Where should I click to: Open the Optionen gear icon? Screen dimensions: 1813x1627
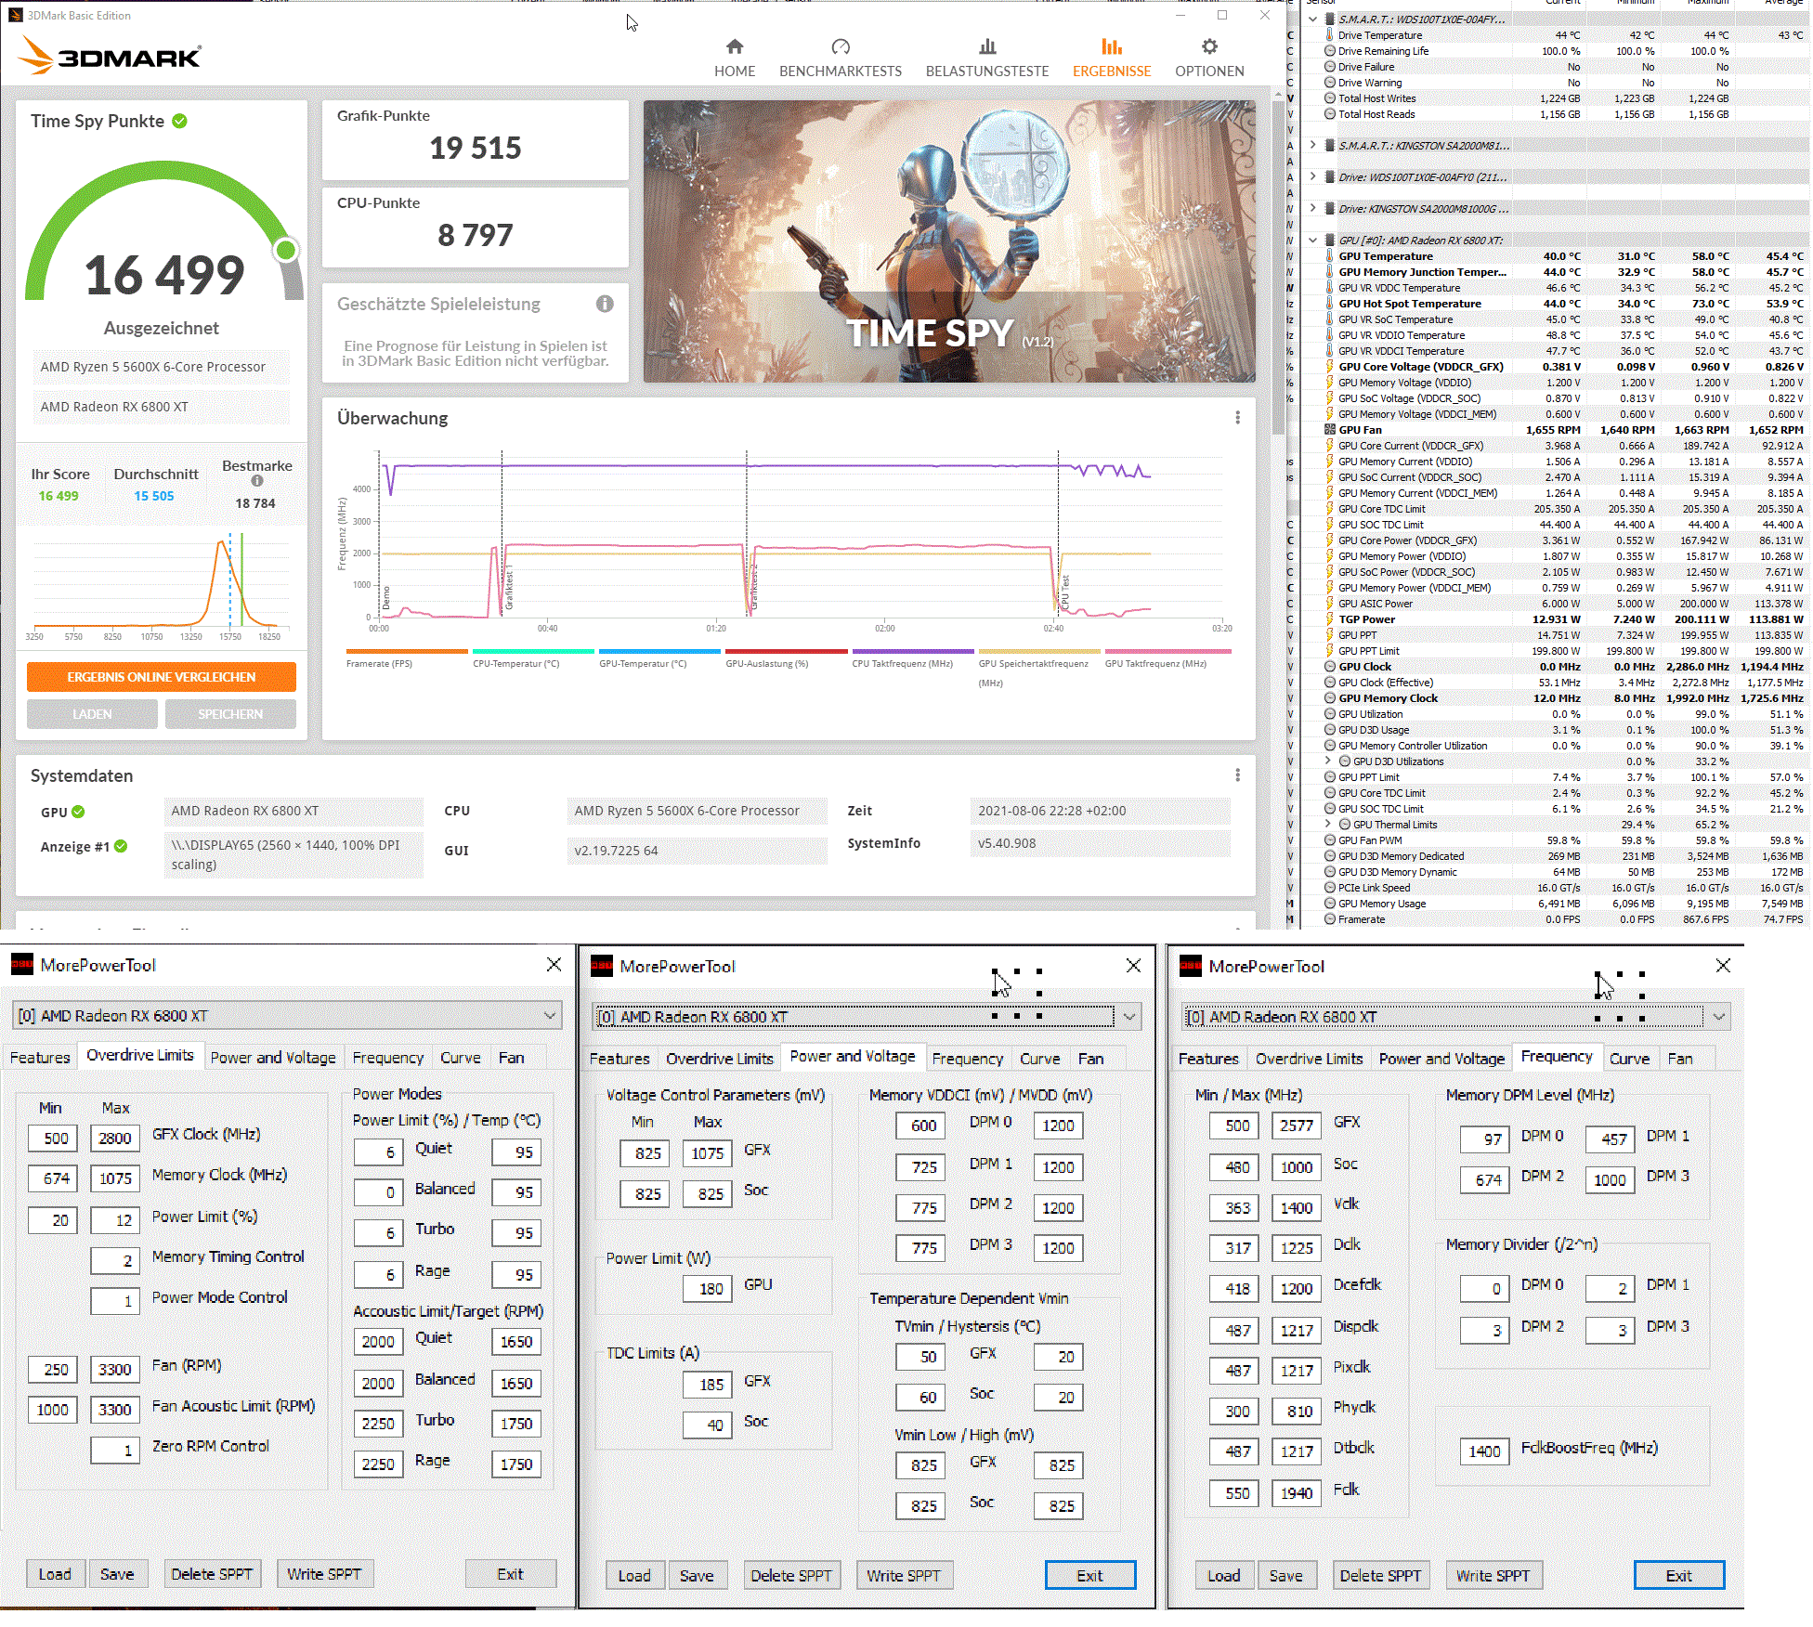[x=1209, y=46]
